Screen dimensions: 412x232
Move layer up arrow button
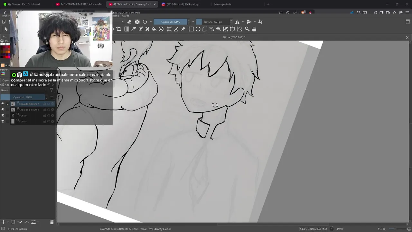(x=26, y=222)
